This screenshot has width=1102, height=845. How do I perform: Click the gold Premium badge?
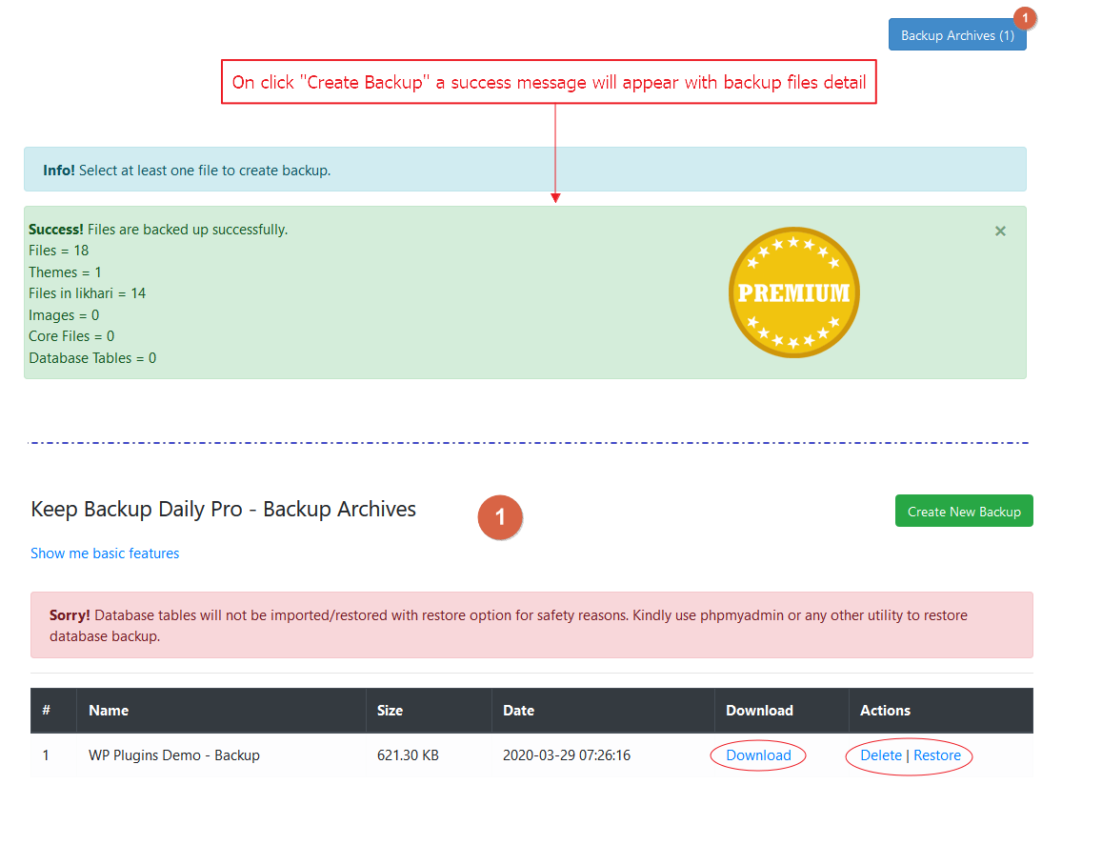[x=793, y=292]
